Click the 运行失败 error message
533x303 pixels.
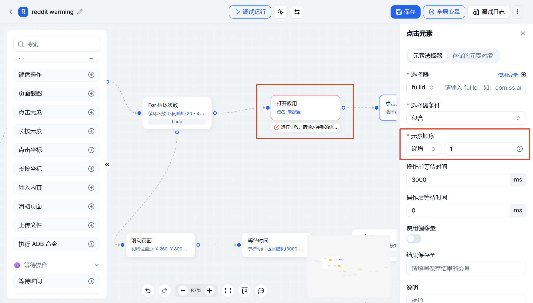305,127
